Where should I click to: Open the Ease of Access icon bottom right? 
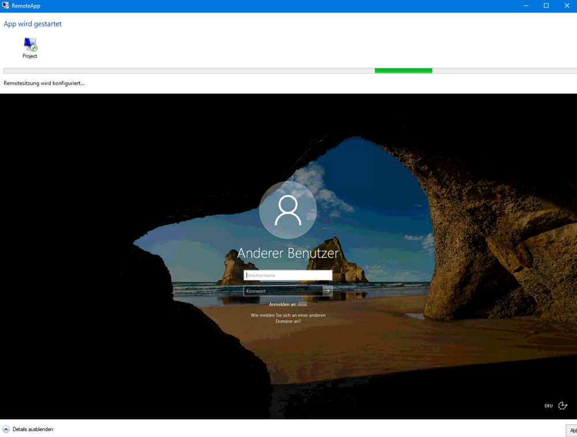(x=563, y=405)
